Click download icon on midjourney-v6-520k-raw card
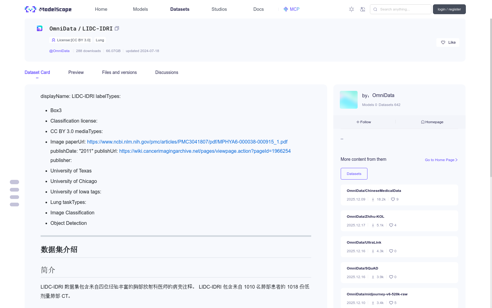 coord(373,303)
